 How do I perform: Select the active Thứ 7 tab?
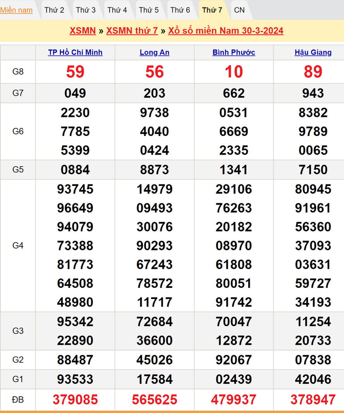point(212,10)
